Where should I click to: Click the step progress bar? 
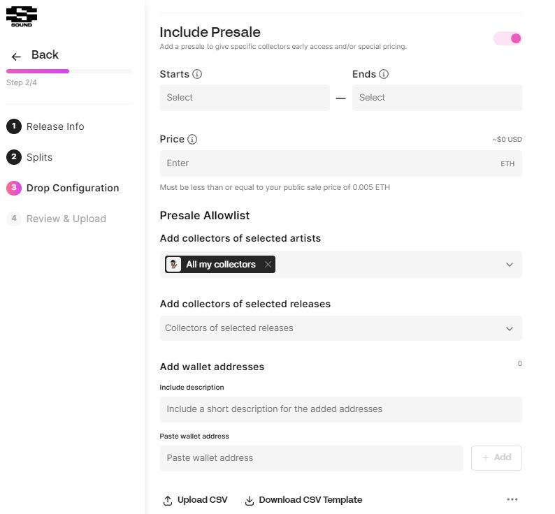click(x=69, y=71)
